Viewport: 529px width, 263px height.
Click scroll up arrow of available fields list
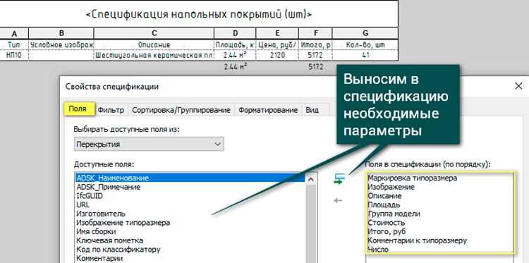coord(311,180)
